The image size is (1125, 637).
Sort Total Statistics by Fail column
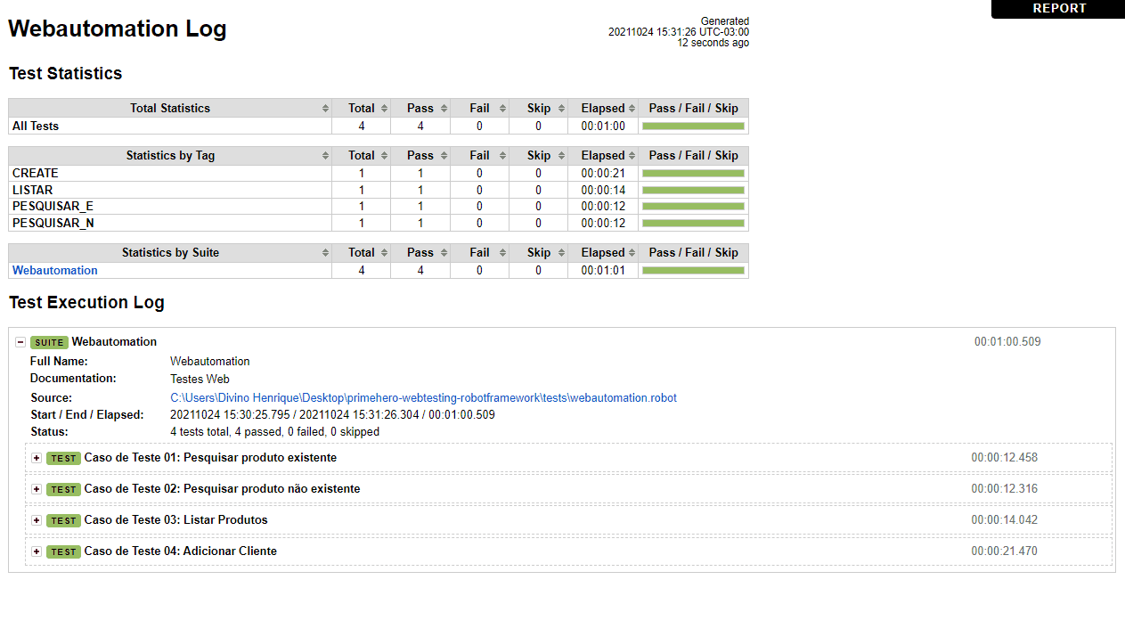click(x=479, y=108)
